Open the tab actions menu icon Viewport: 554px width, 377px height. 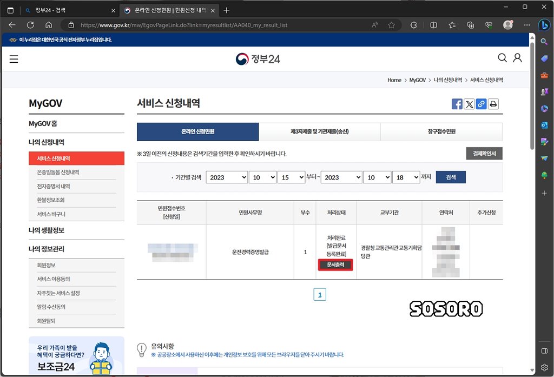11,10
